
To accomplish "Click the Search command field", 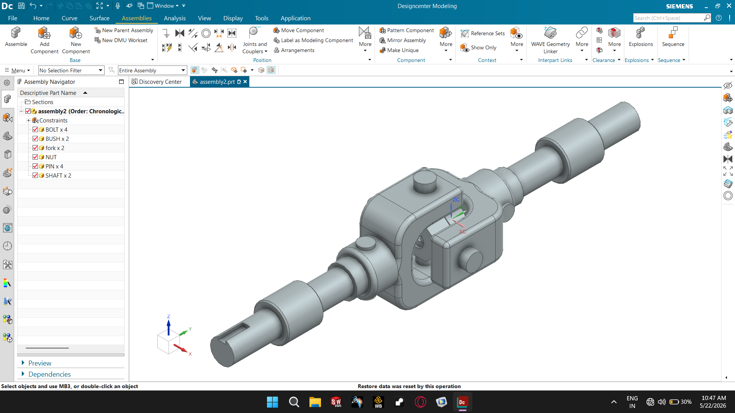I will (x=672, y=18).
